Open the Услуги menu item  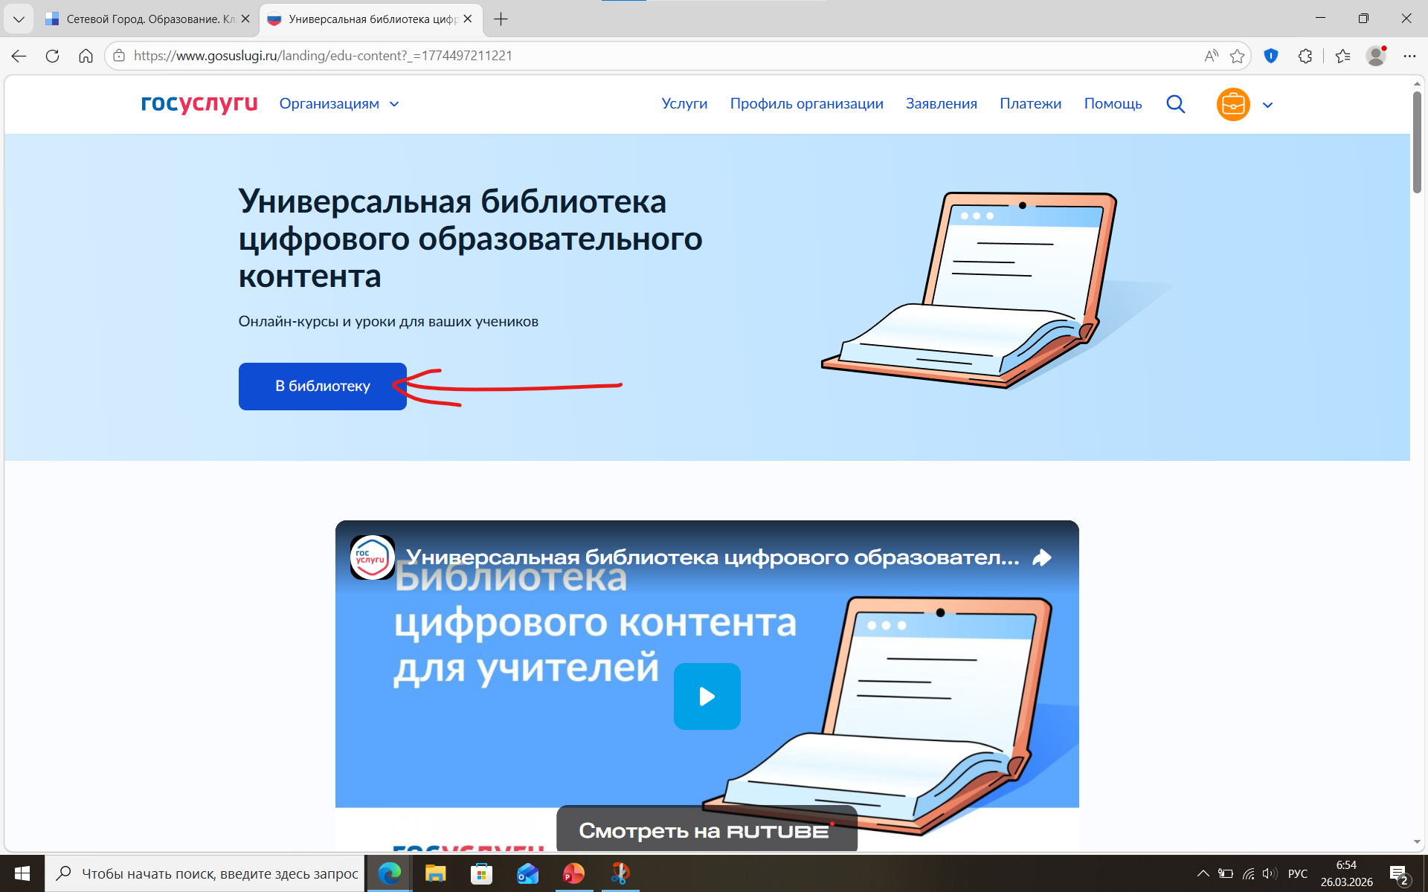pyautogui.click(x=684, y=104)
